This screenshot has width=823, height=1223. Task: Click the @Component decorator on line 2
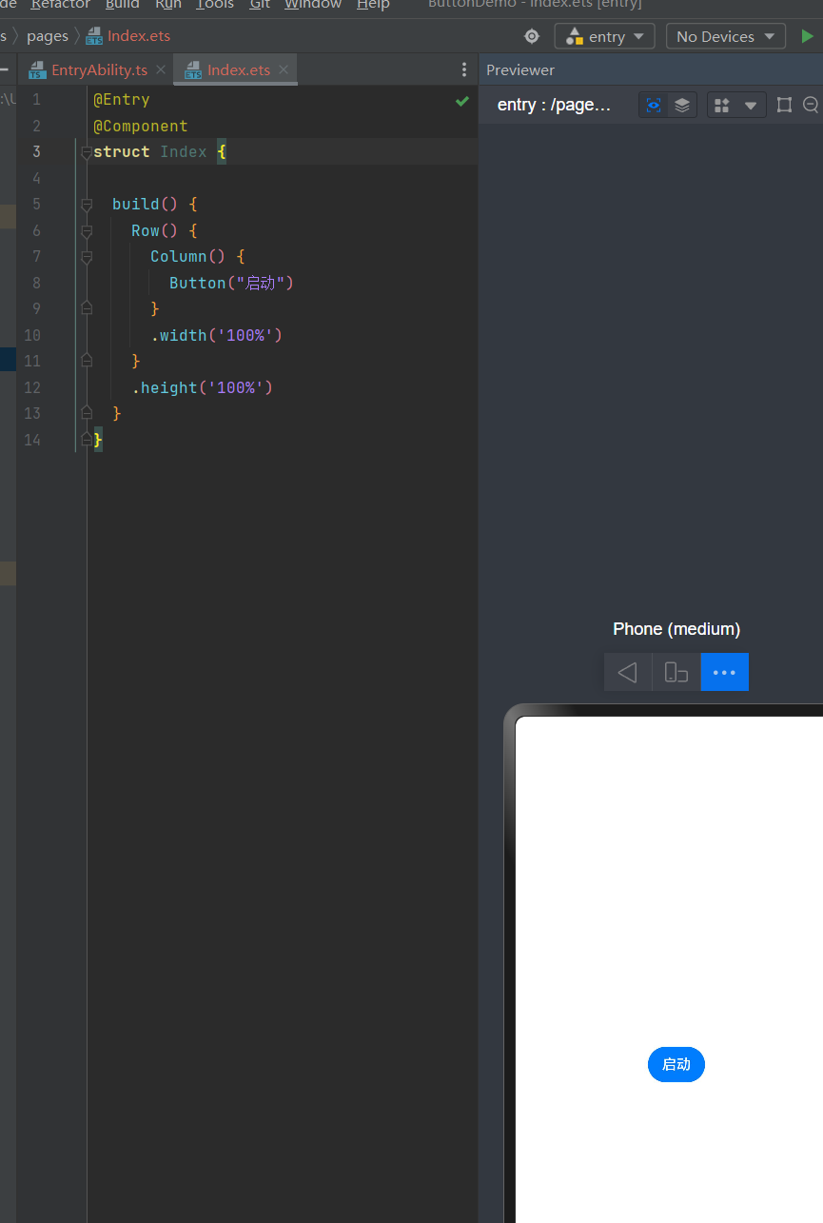141,126
